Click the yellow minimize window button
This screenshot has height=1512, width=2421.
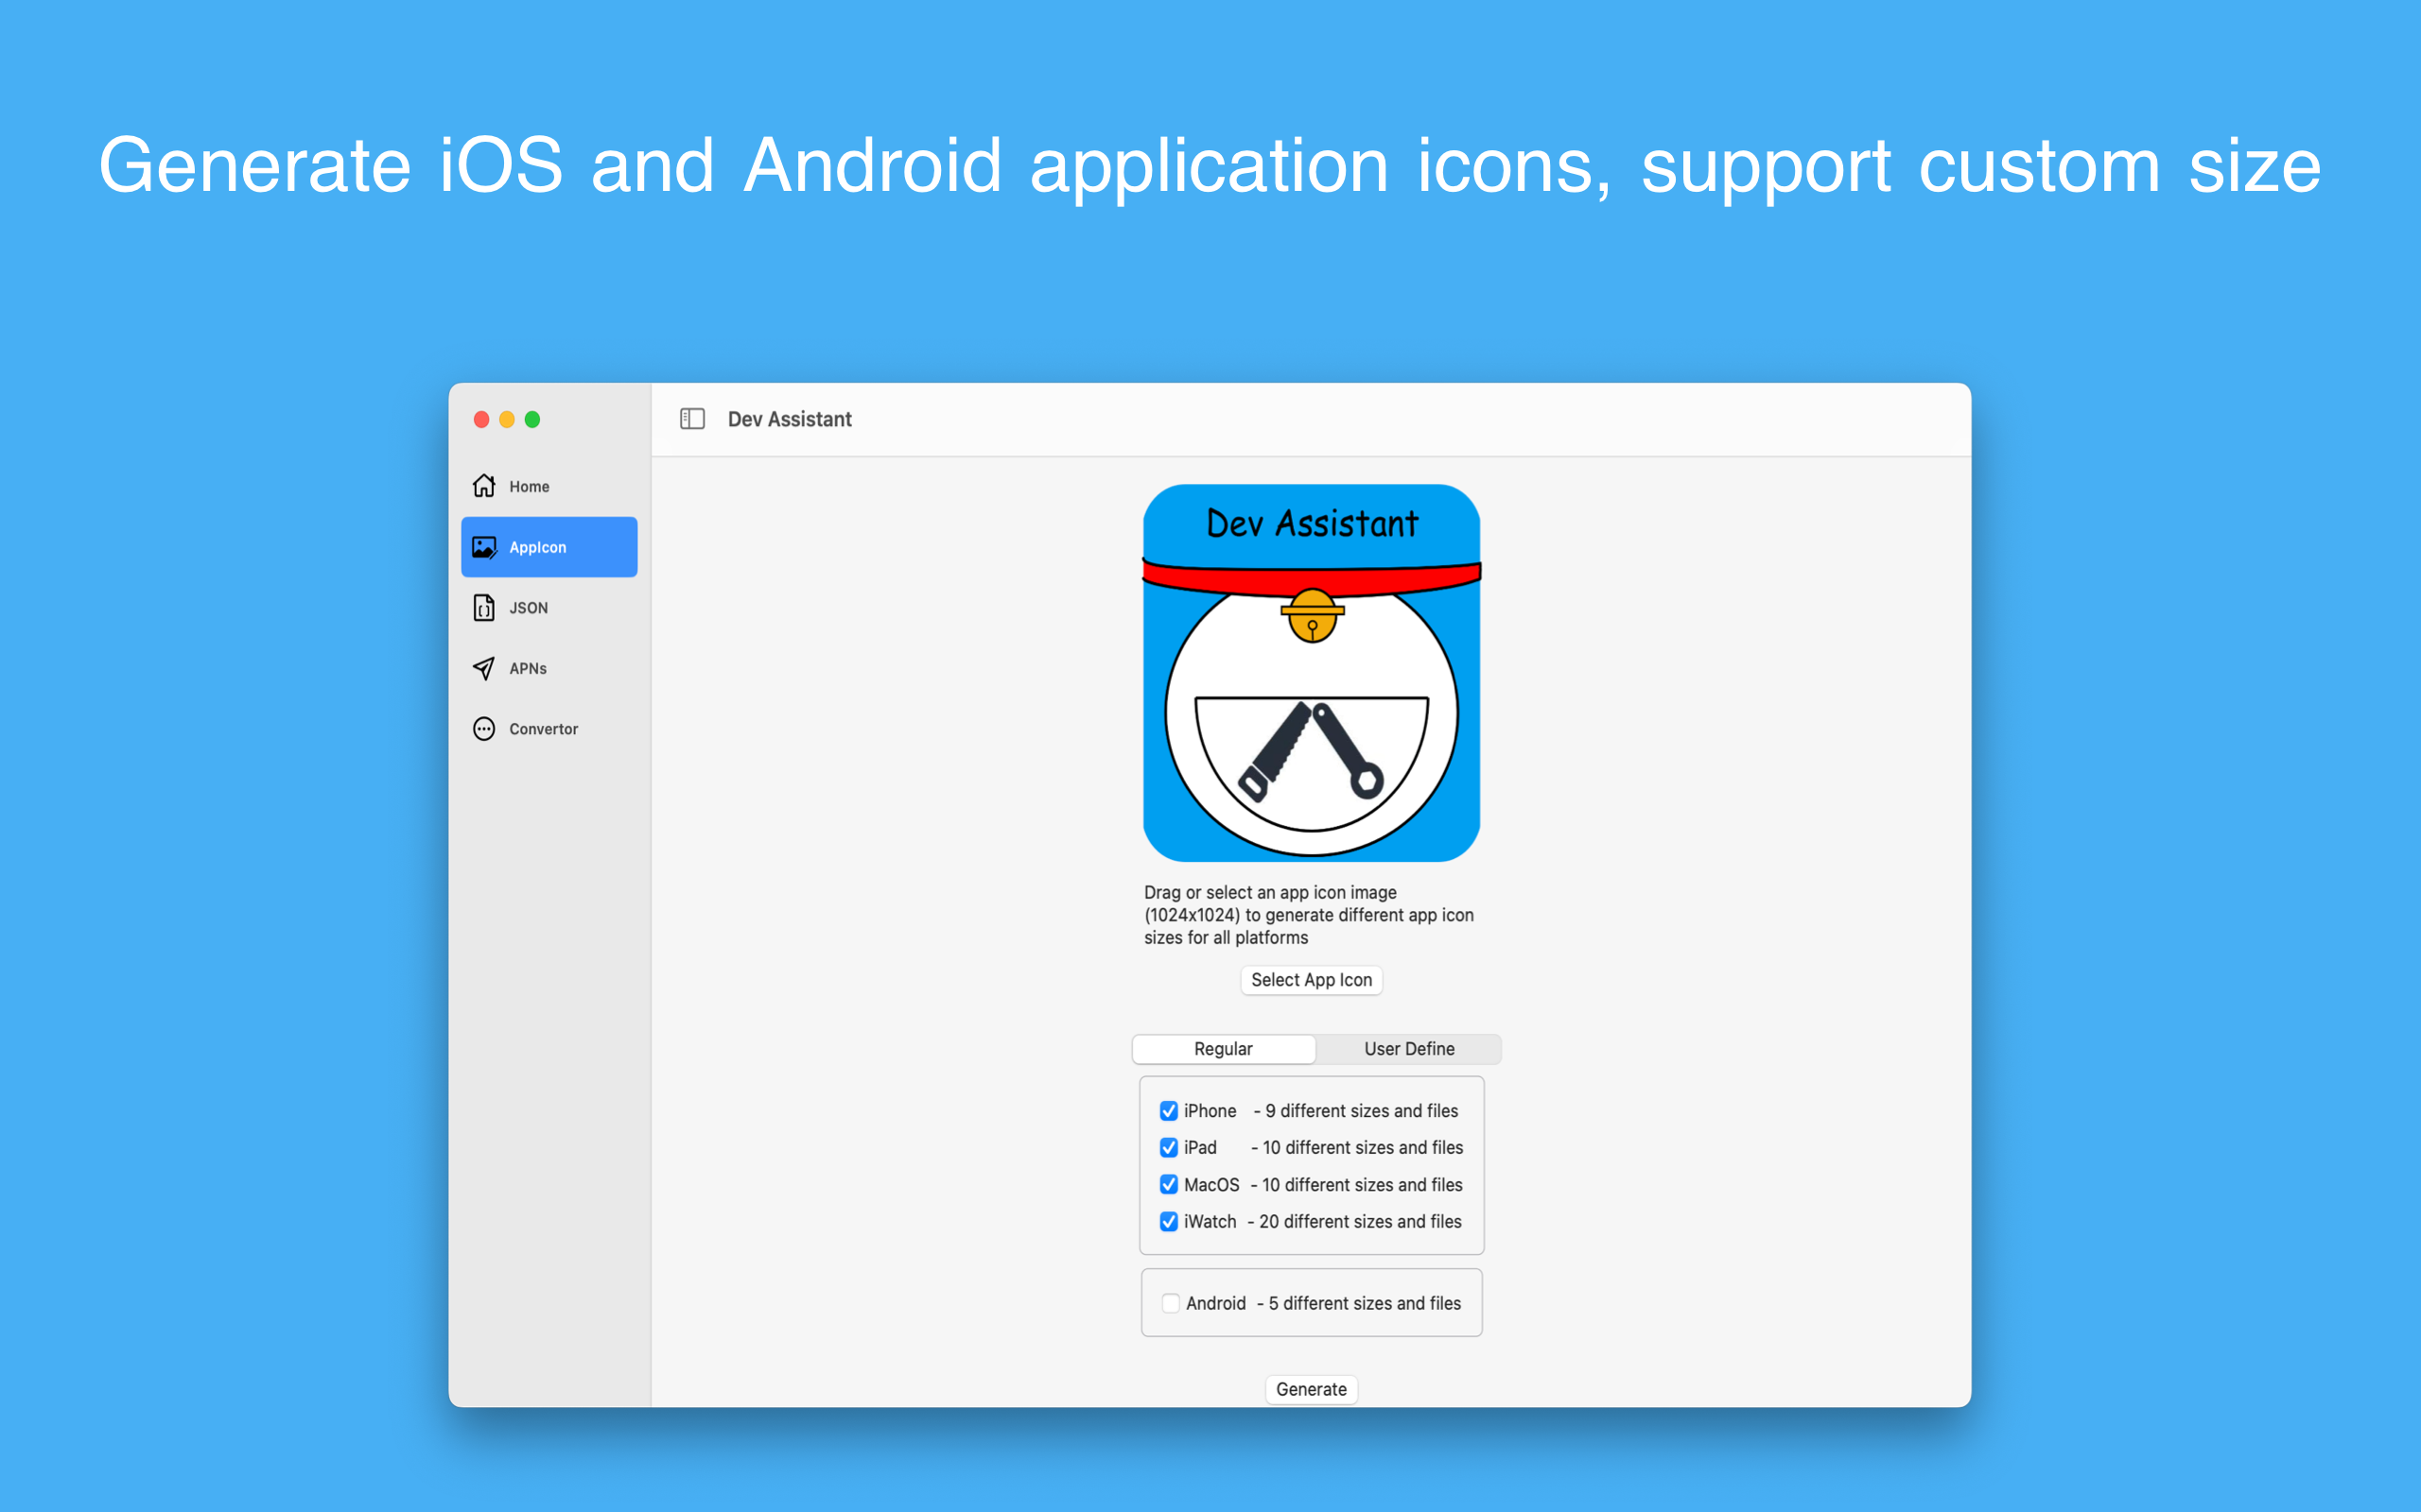tap(507, 419)
